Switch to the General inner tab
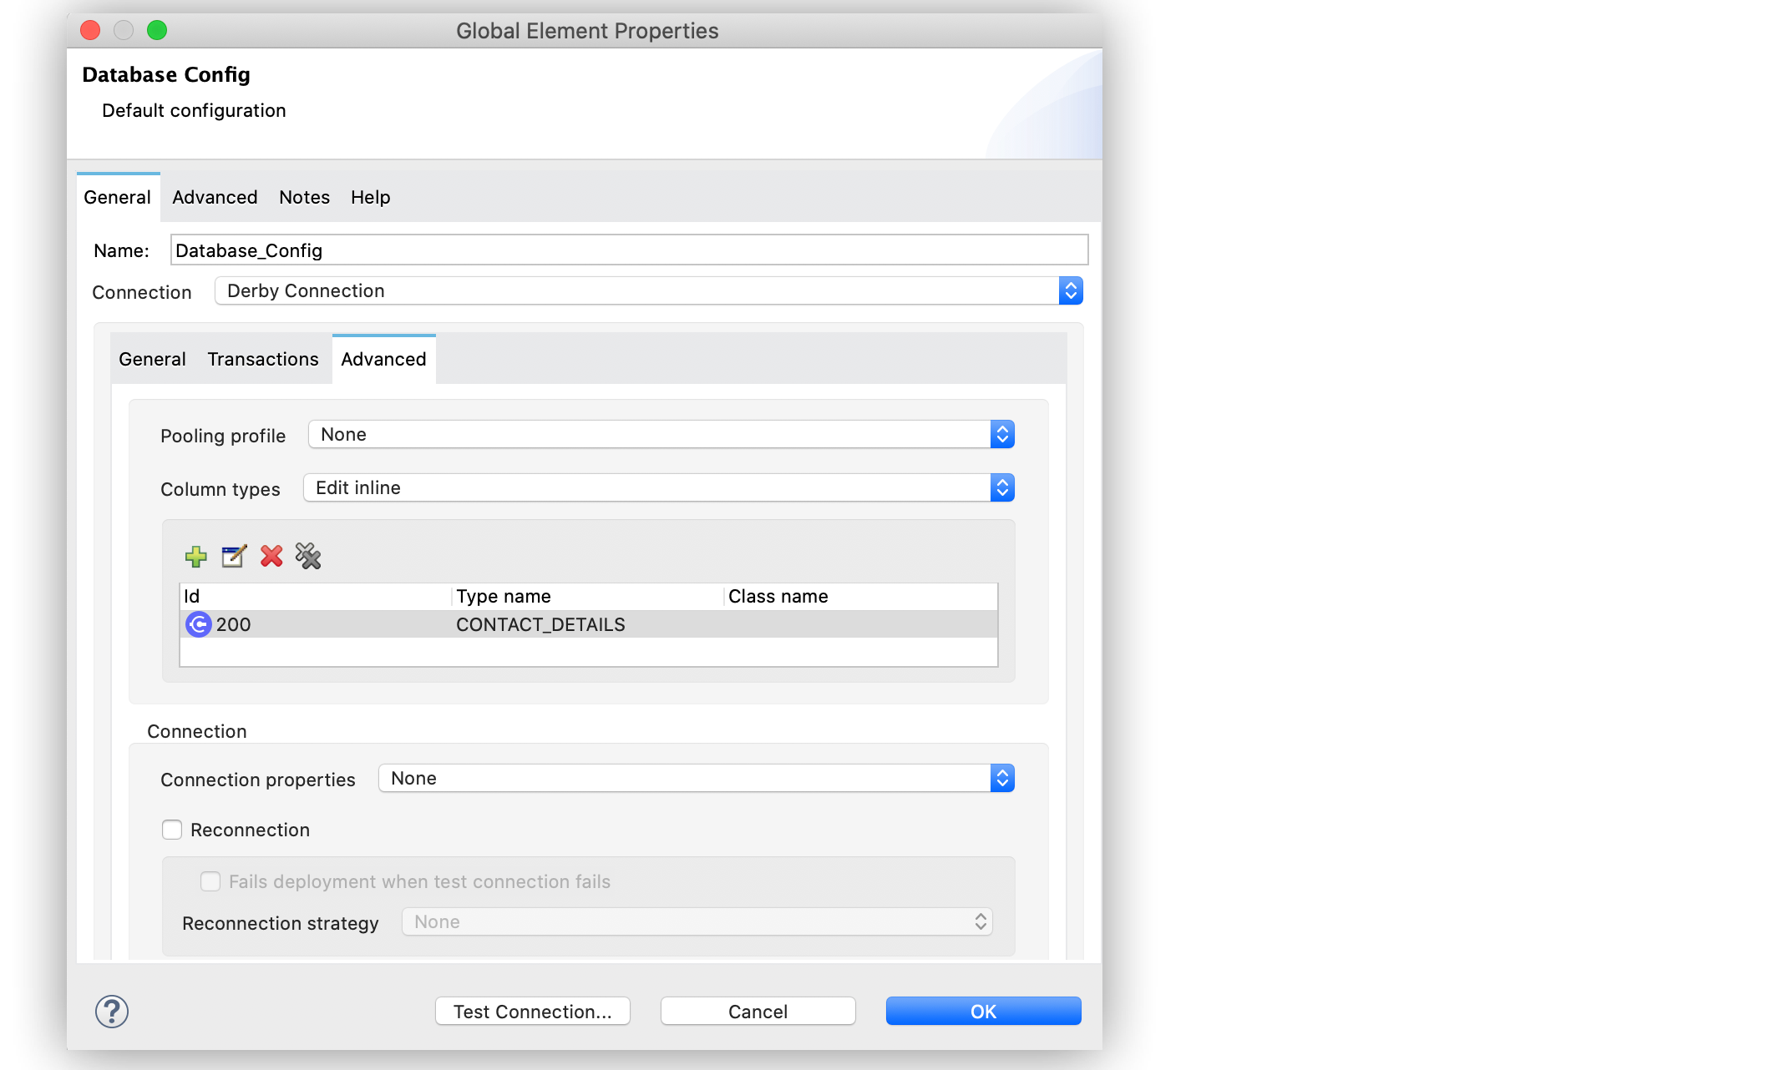The image size is (1789, 1070). [152, 358]
